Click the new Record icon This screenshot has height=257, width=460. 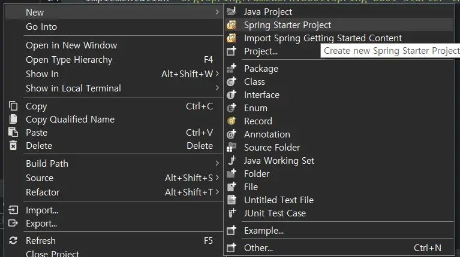(231, 121)
